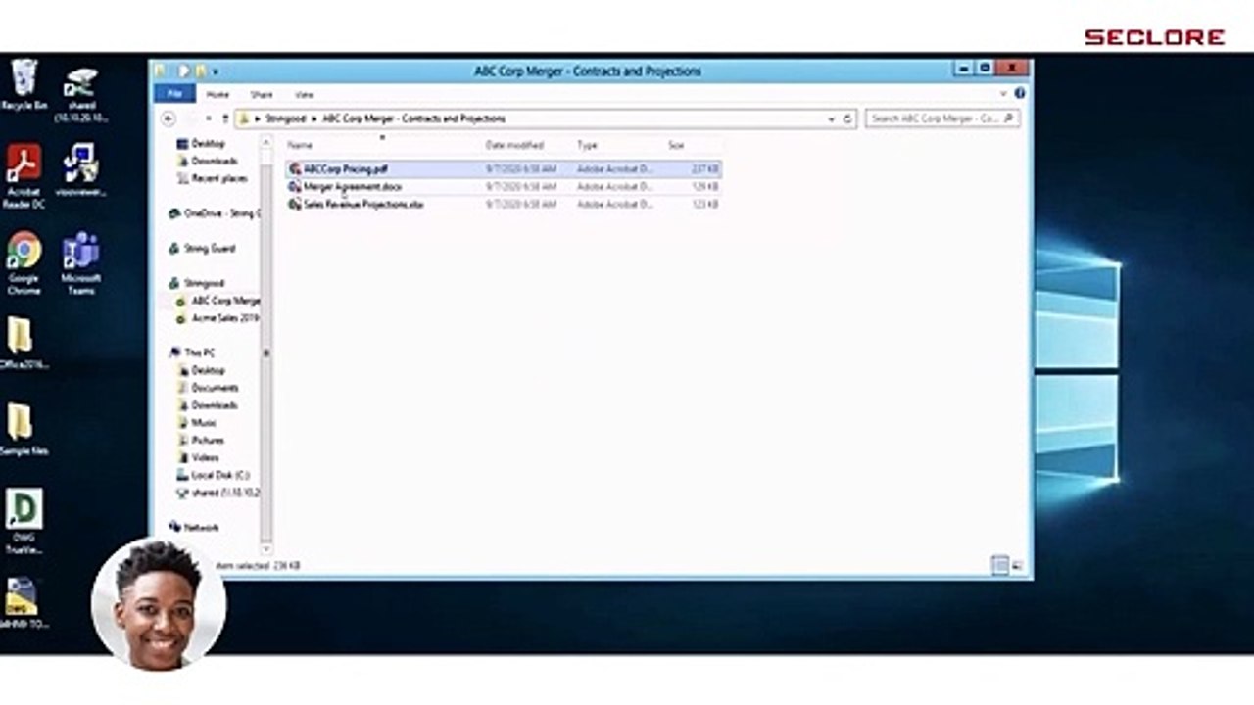The image size is (1254, 705).
Task: Open the help question mark icon
Action: [x=1020, y=94]
